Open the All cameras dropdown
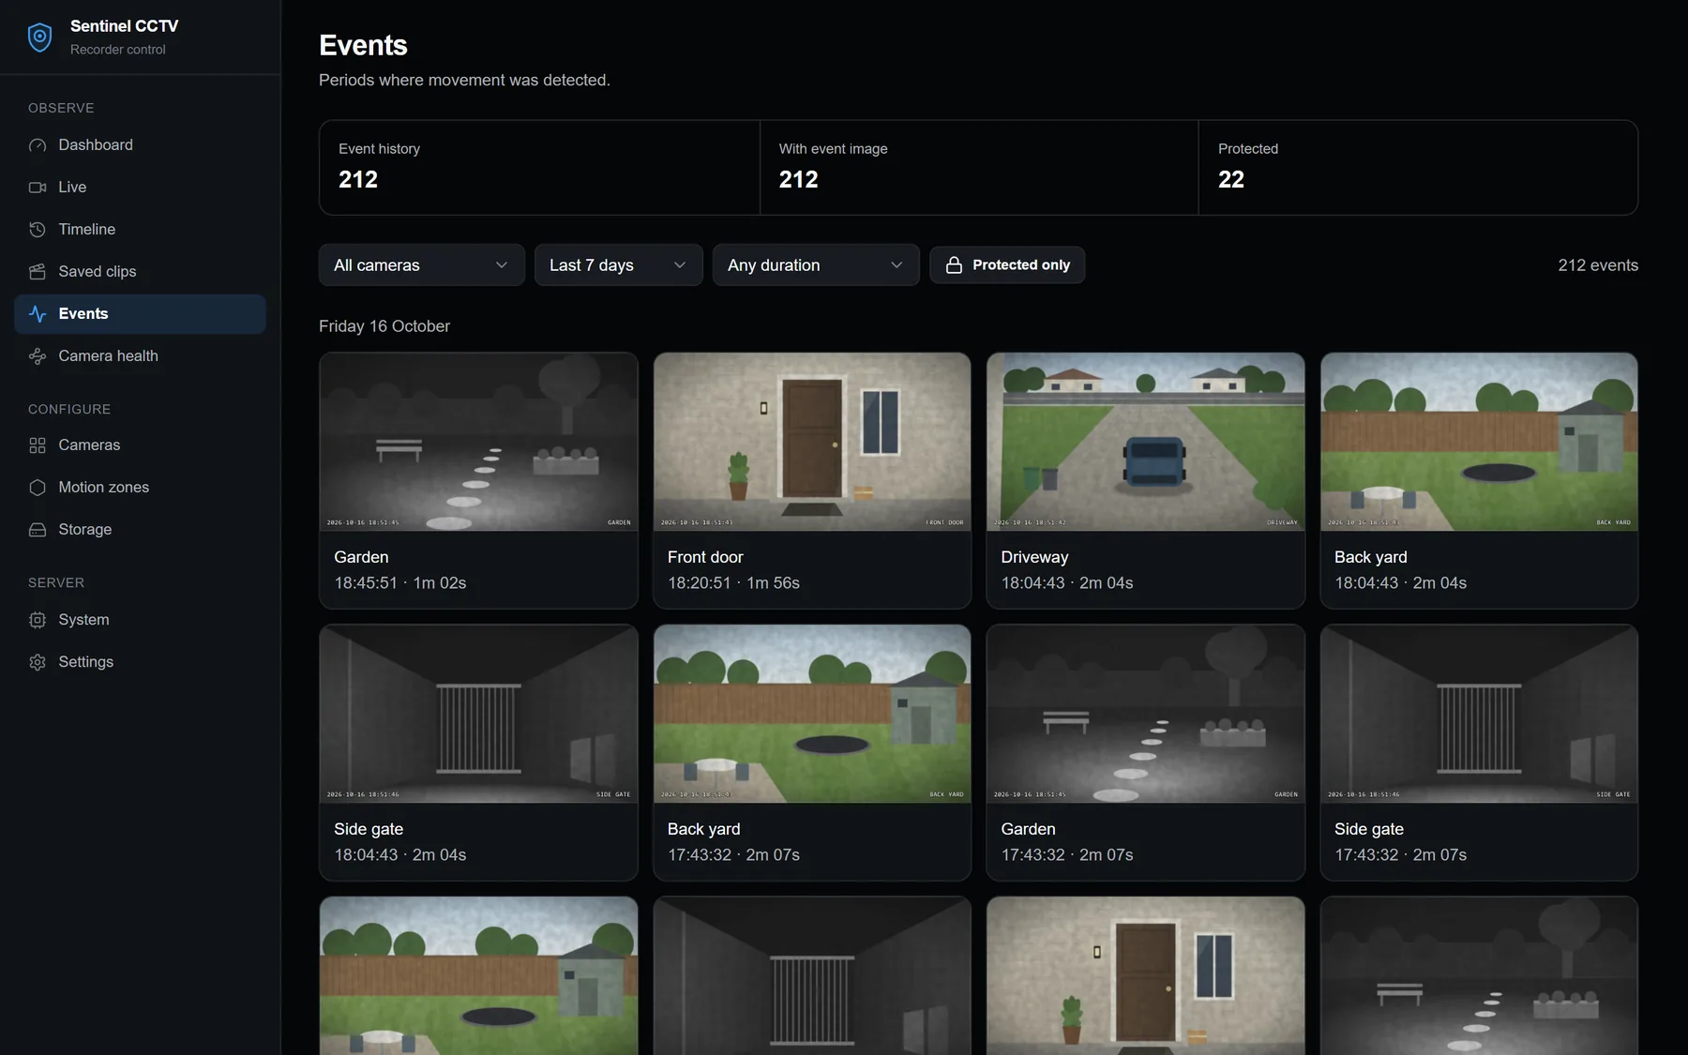This screenshot has width=1688, height=1055. click(422, 265)
